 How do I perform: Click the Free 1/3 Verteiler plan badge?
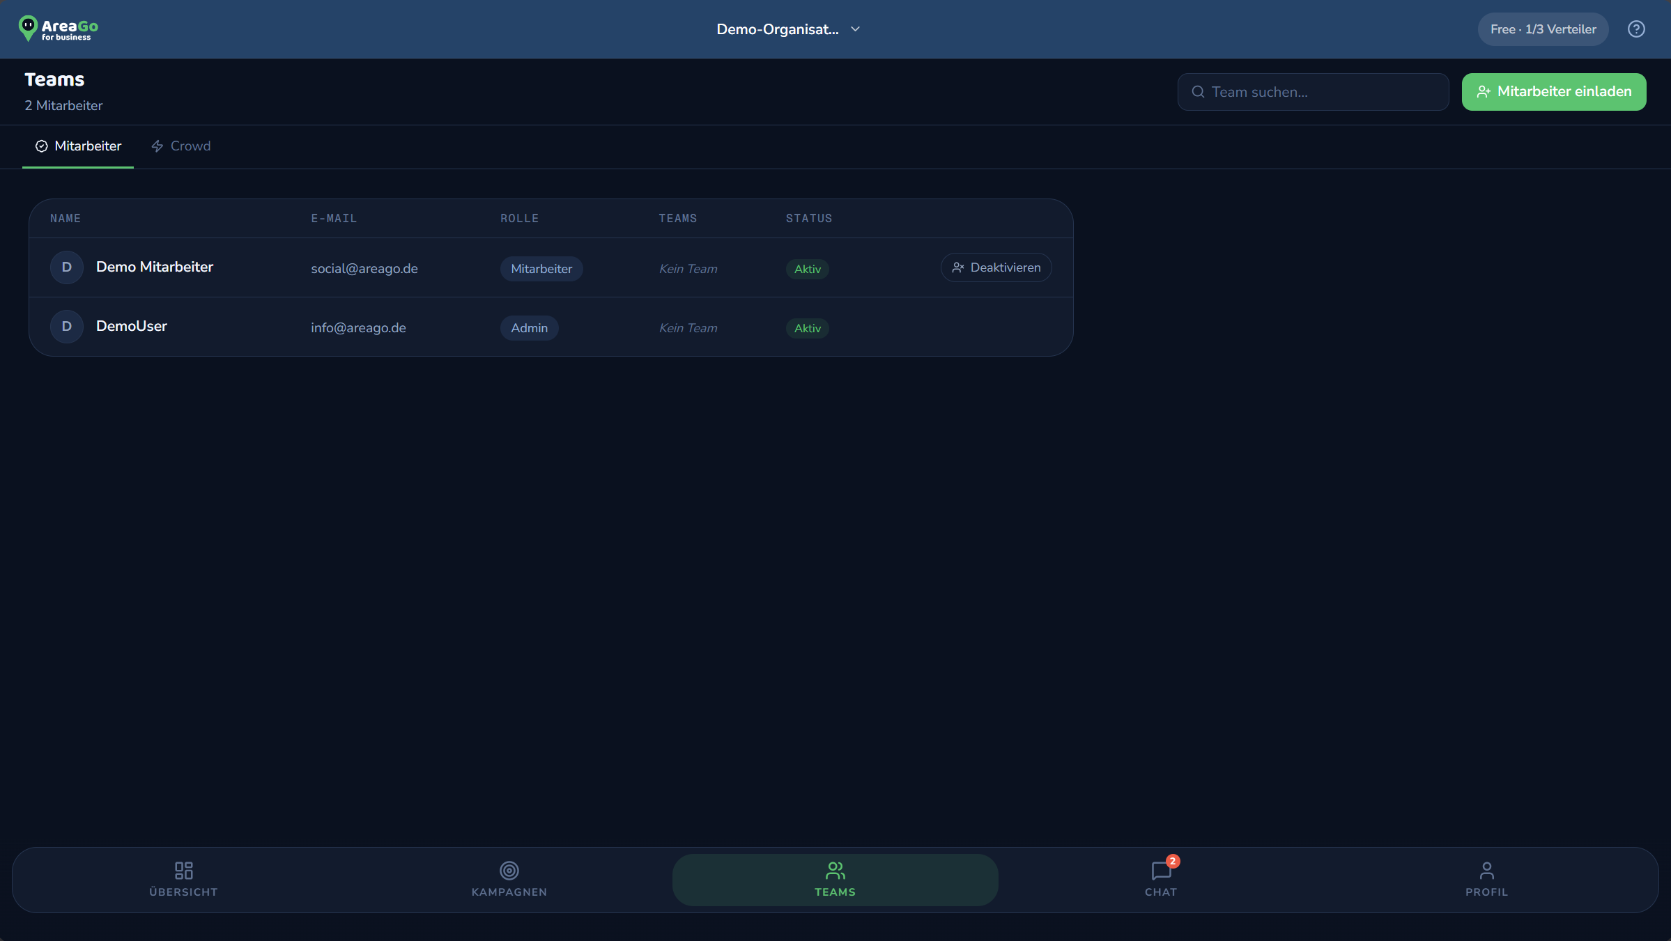click(x=1543, y=29)
